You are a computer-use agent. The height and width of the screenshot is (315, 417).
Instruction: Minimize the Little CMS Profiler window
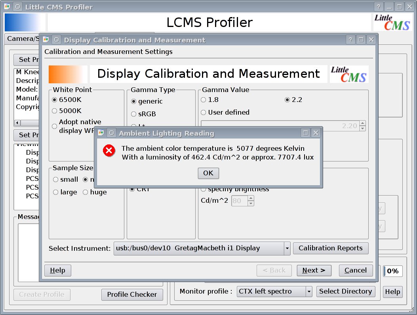(389, 7)
